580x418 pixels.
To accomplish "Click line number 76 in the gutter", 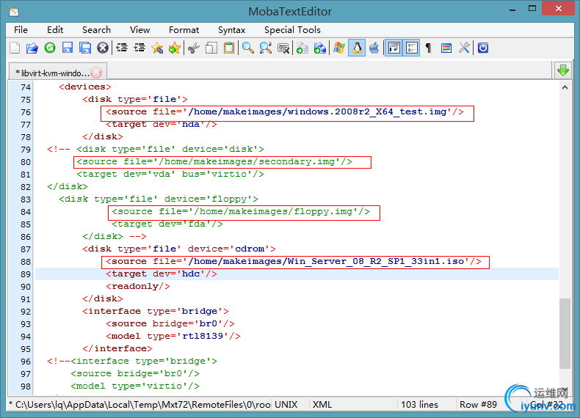I will pyautogui.click(x=26, y=112).
